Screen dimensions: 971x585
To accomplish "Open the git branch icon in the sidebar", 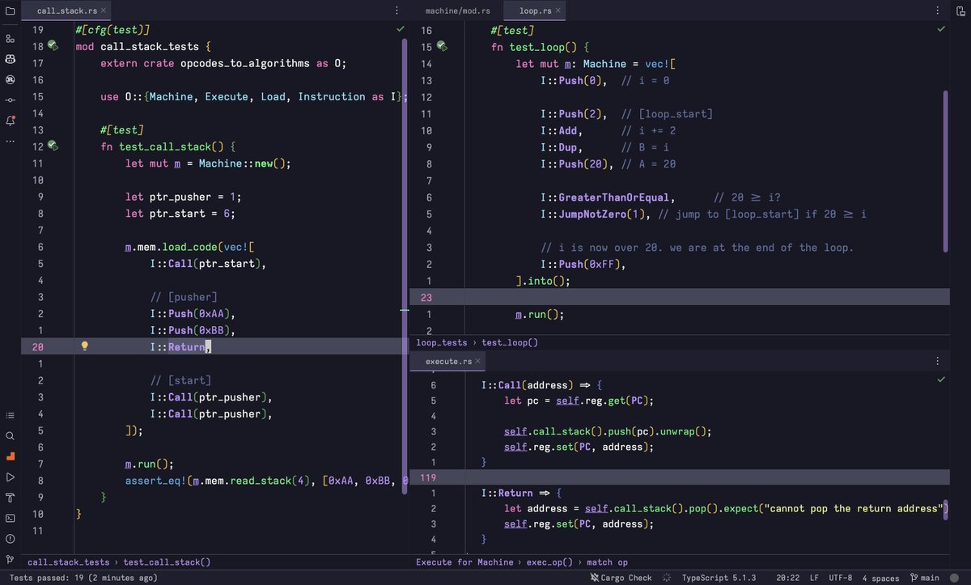I will (x=11, y=559).
